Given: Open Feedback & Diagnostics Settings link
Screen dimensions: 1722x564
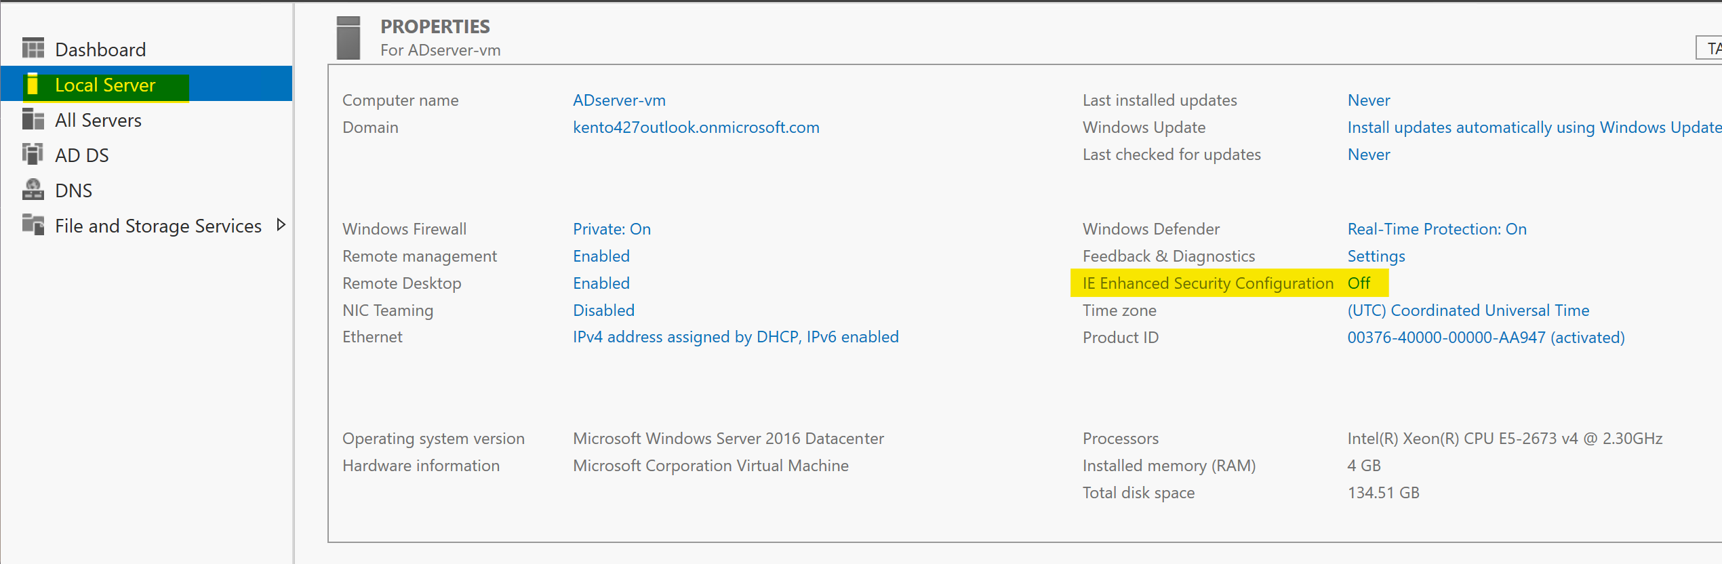Looking at the screenshot, I should pyautogui.click(x=1376, y=256).
